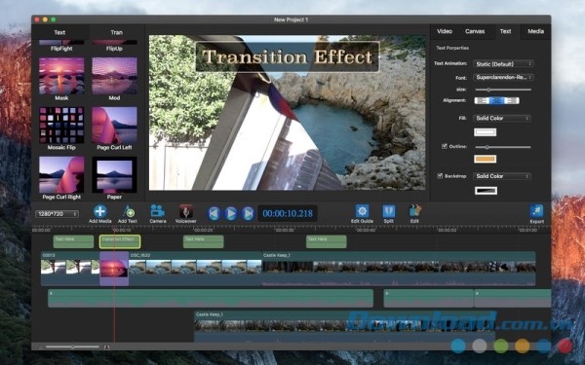
Task: Open the Tran tab in left panel
Action: tap(116, 32)
